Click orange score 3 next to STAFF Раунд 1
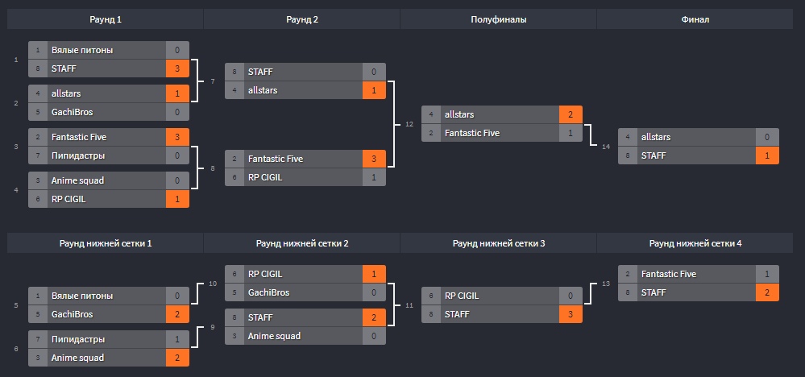Screen dimensions: 805x377 pos(177,68)
